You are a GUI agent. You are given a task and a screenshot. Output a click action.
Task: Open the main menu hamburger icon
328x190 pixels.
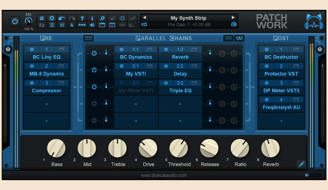tap(42, 18)
